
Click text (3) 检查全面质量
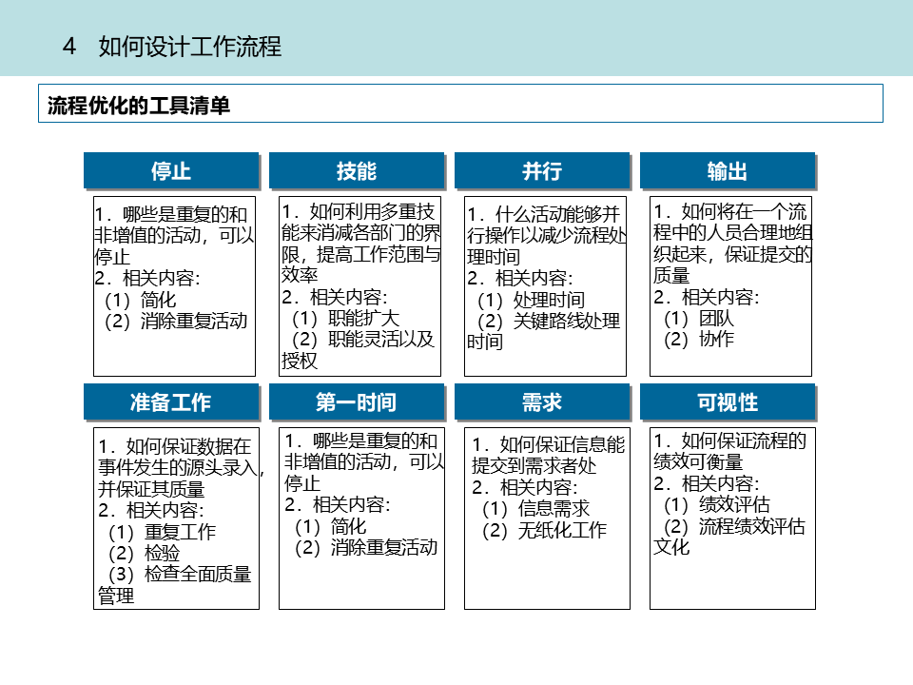[x=180, y=575]
